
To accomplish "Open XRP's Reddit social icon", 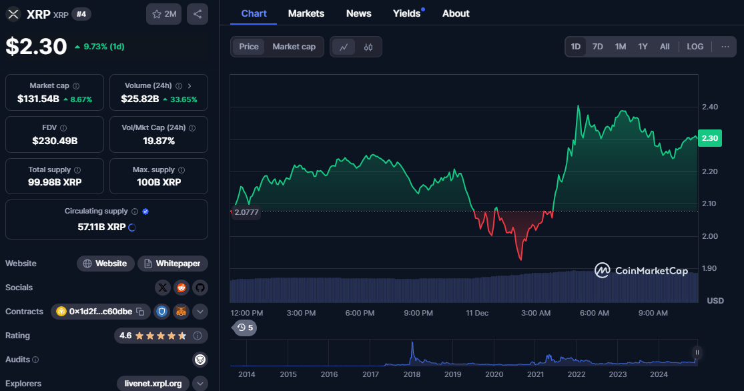I will coord(181,288).
